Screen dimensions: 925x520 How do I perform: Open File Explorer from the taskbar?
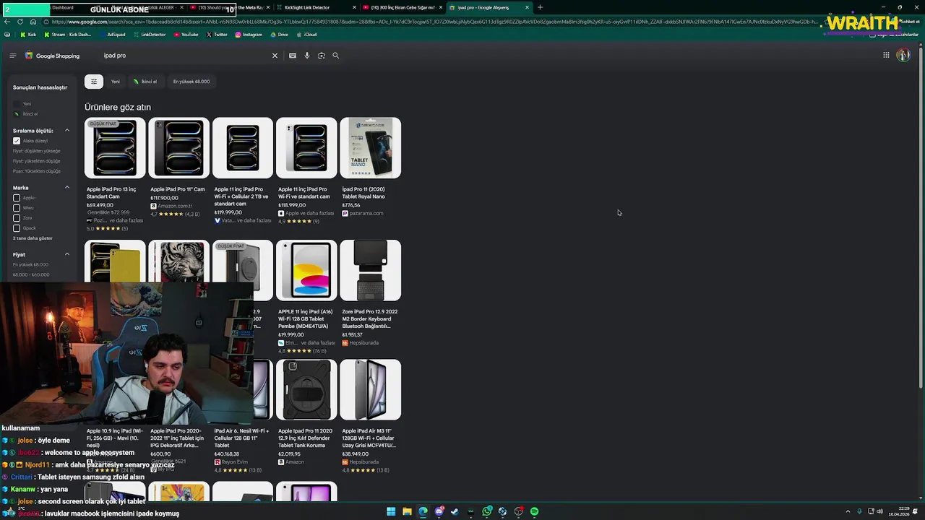(x=407, y=511)
